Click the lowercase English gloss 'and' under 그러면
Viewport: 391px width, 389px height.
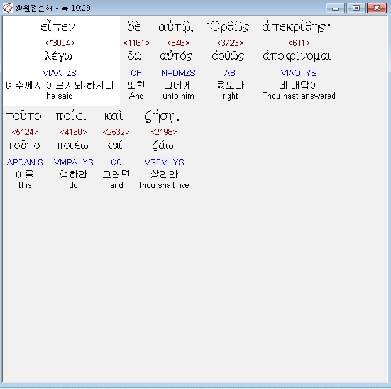(116, 185)
